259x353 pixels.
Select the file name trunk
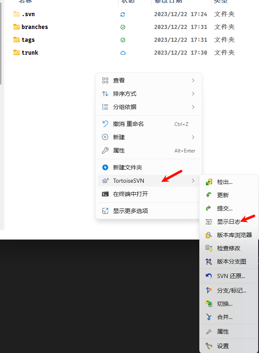30,53
